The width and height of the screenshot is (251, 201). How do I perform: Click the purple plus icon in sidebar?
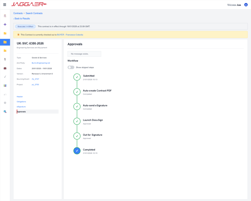click(5, 24)
